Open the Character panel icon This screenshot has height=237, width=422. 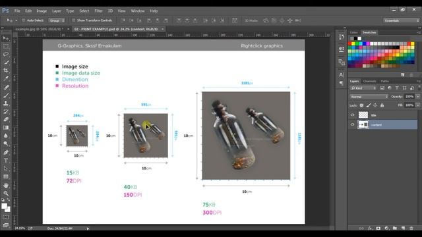pyautogui.click(x=342, y=74)
